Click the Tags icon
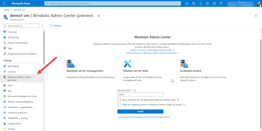Viewport: 262px width, 131px height. 5,48
